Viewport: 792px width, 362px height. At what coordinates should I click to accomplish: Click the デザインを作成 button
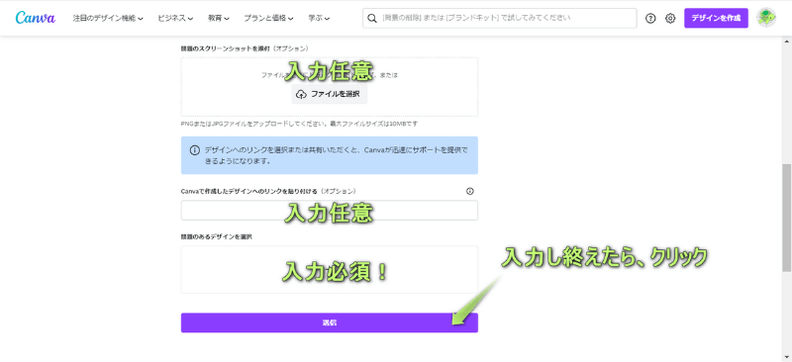click(716, 18)
